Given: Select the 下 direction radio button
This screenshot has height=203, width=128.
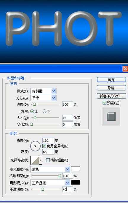Looking at the screenshot, I should pyautogui.click(x=44, y=111).
